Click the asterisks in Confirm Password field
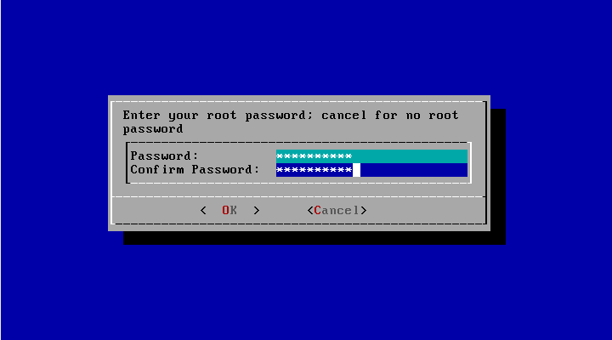 pyautogui.click(x=314, y=170)
